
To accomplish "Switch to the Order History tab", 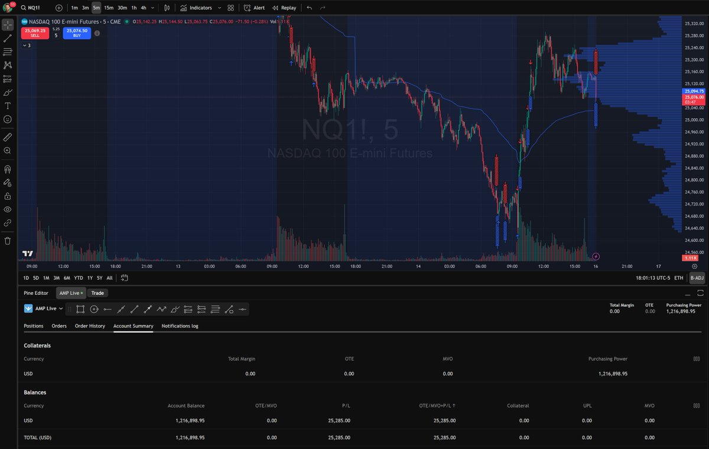I will pyautogui.click(x=90, y=326).
